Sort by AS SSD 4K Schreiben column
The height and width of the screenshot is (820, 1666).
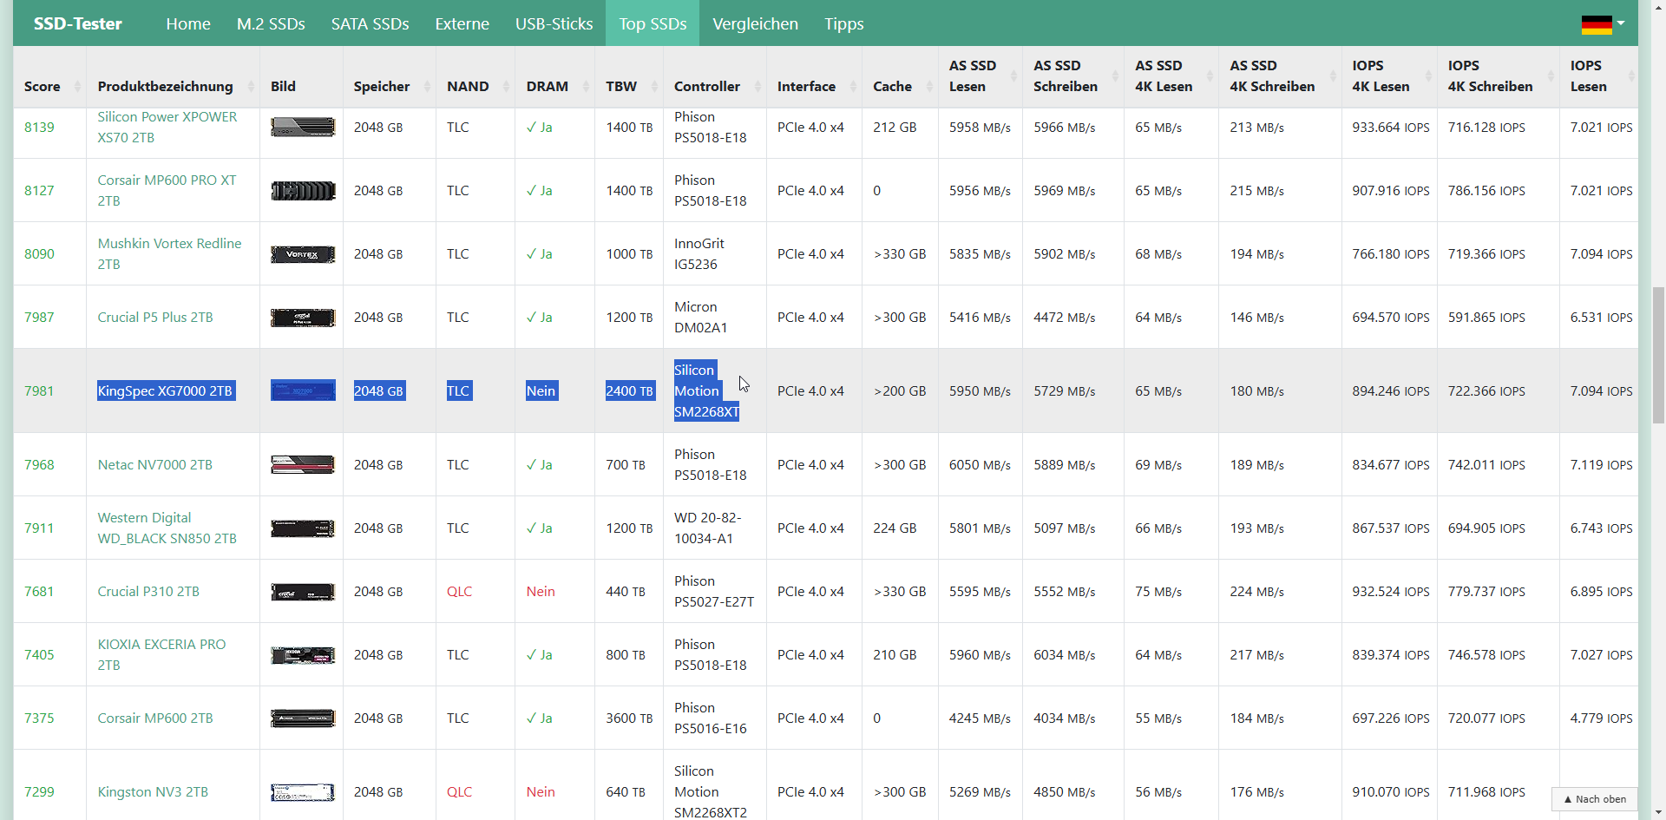pyautogui.click(x=1279, y=76)
